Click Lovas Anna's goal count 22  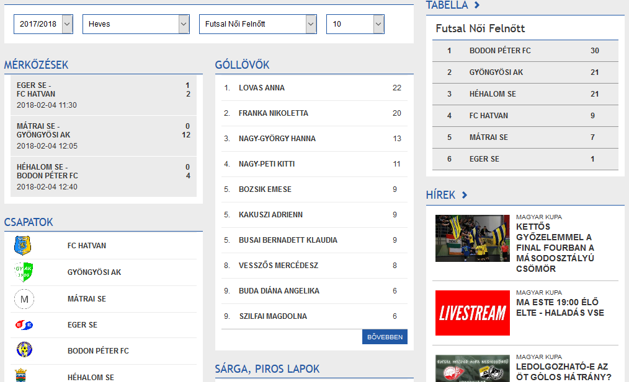[397, 88]
